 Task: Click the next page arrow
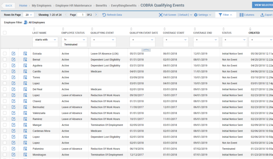tap(96, 15)
